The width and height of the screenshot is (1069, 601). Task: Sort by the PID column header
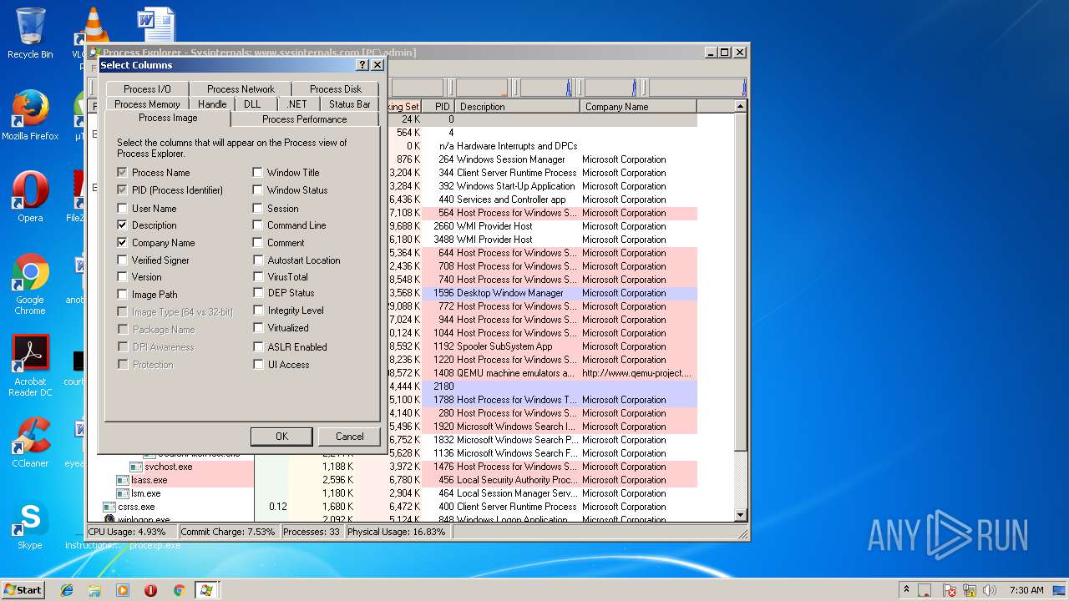pyautogui.click(x=438, y=107)
